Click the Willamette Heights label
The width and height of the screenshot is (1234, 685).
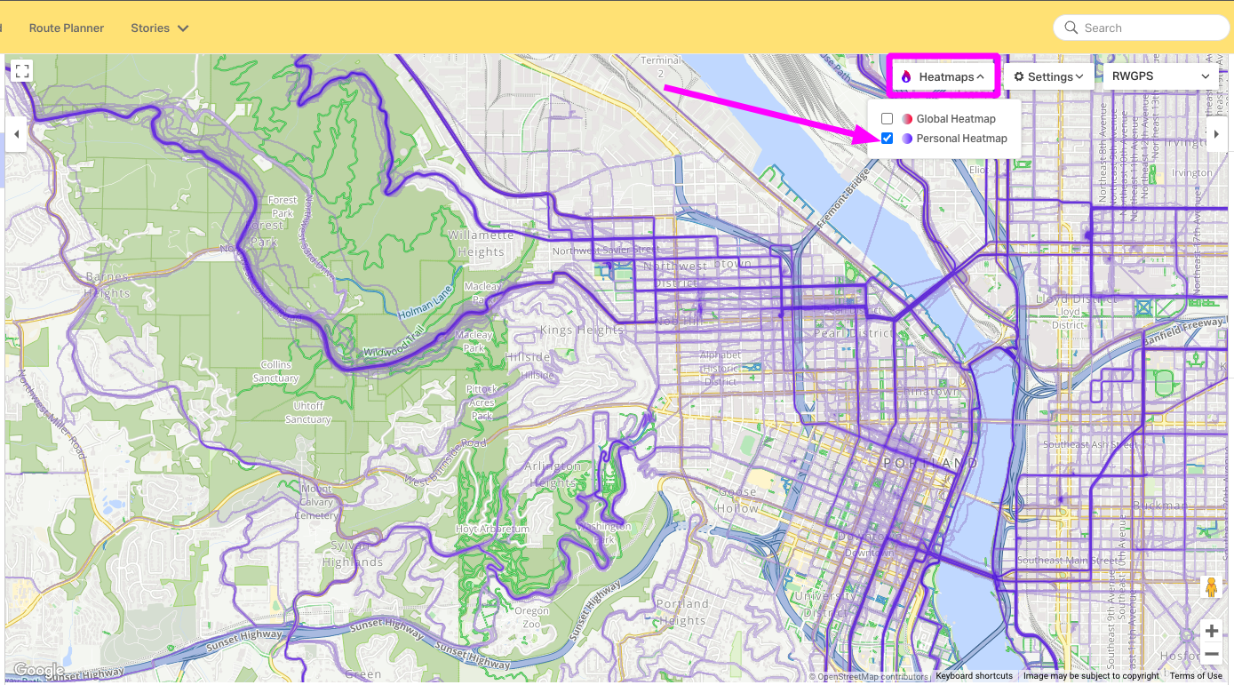tap(482, 243)
